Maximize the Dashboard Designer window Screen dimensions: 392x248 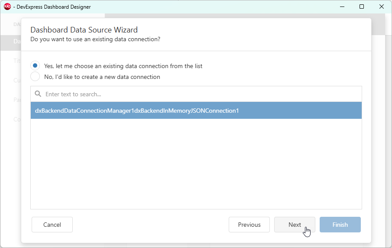tap(362, 7)
